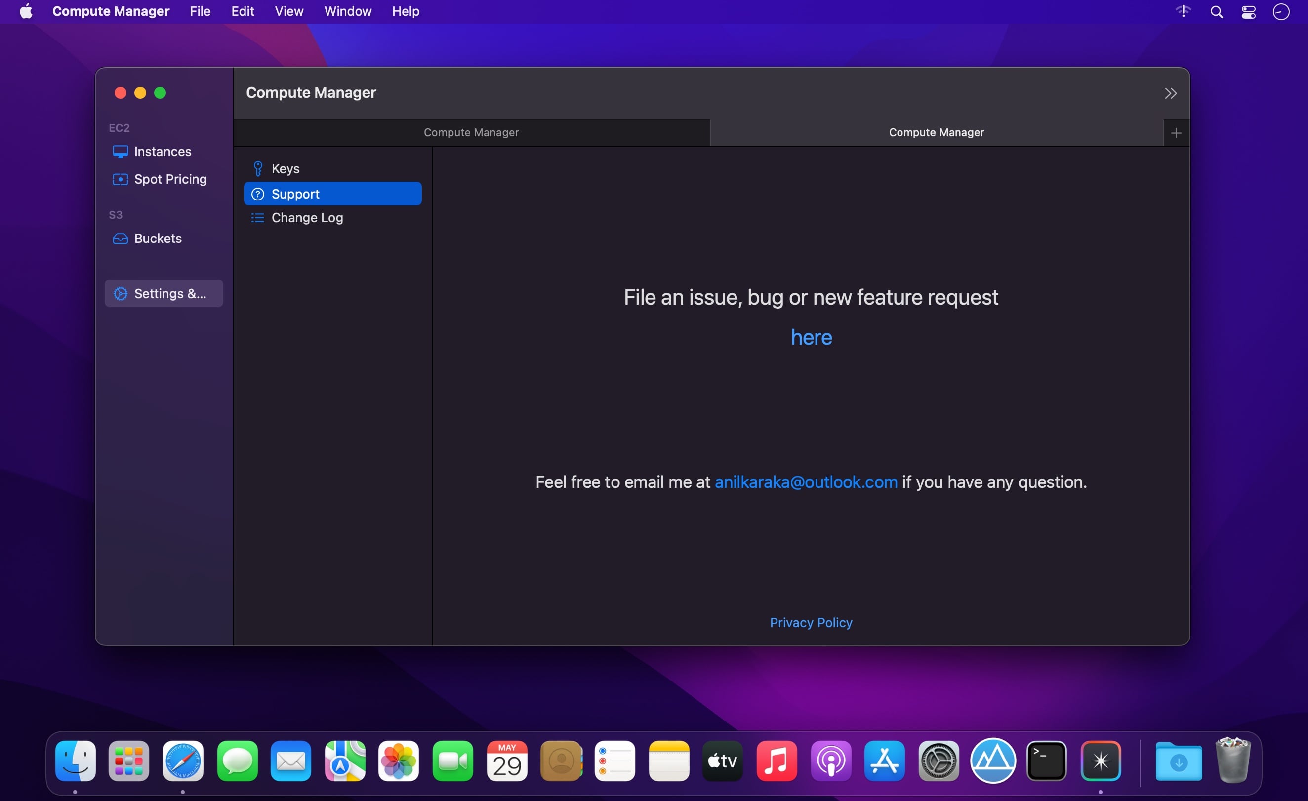Viewport: 1308px width, 801px height.
Task: Switch to the first Compute Manager tab
Action: [x=471, y=133]
